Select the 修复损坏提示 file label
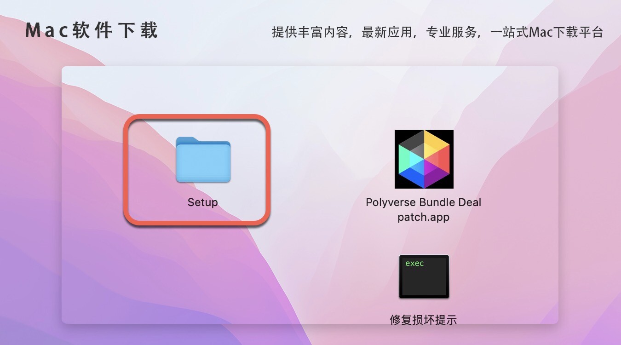The width and height of the screenshot is (621, 345). pos(424,320)
